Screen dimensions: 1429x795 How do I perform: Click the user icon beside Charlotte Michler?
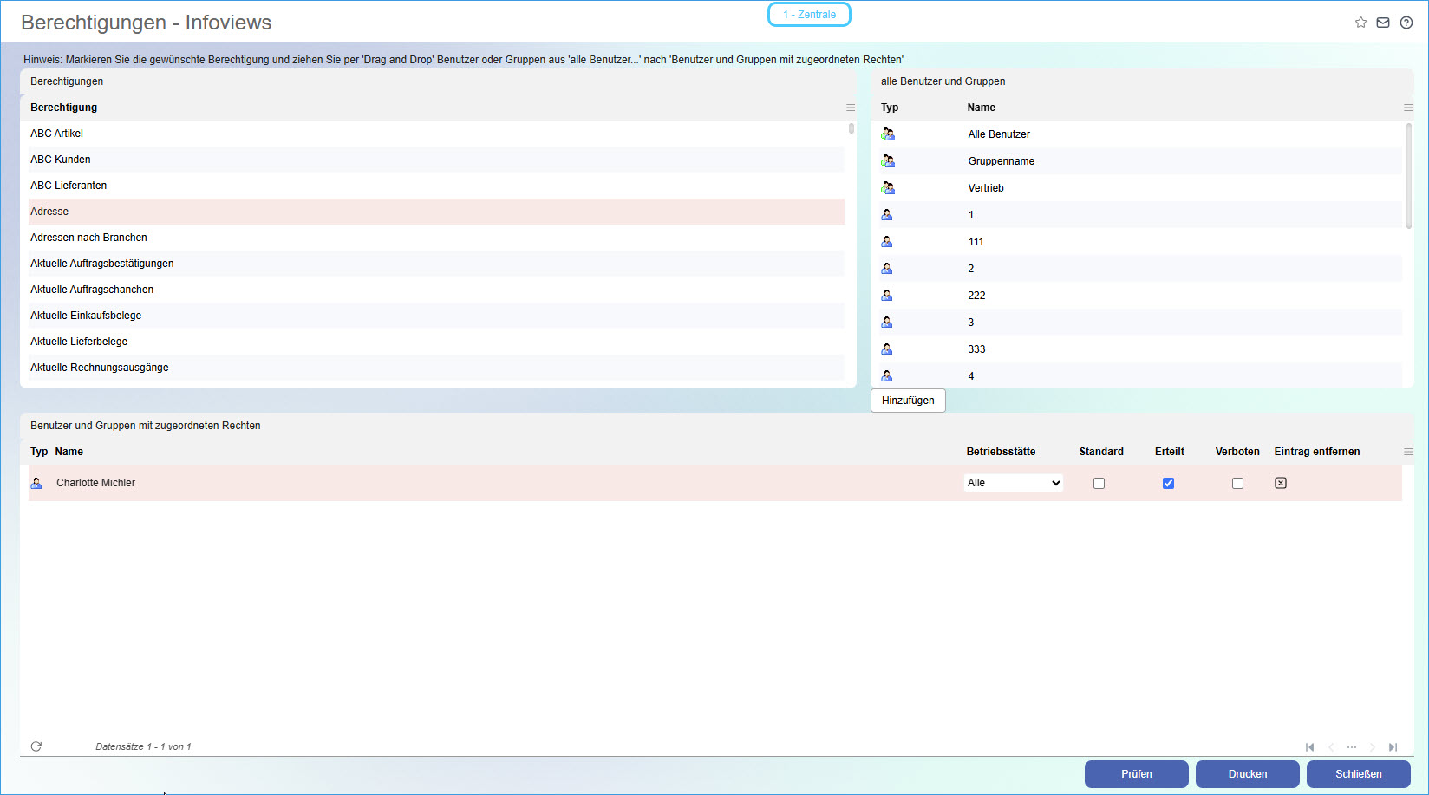tap(36, 483)
